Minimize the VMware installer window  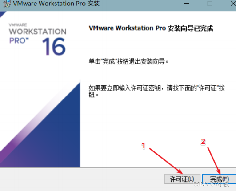pyautogui.click(x=187, y=4)
